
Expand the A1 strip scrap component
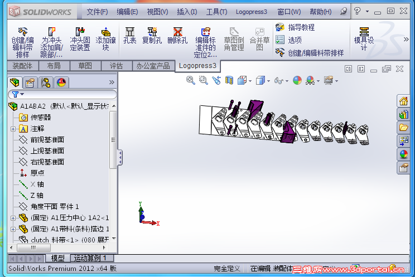coord(13,229)
